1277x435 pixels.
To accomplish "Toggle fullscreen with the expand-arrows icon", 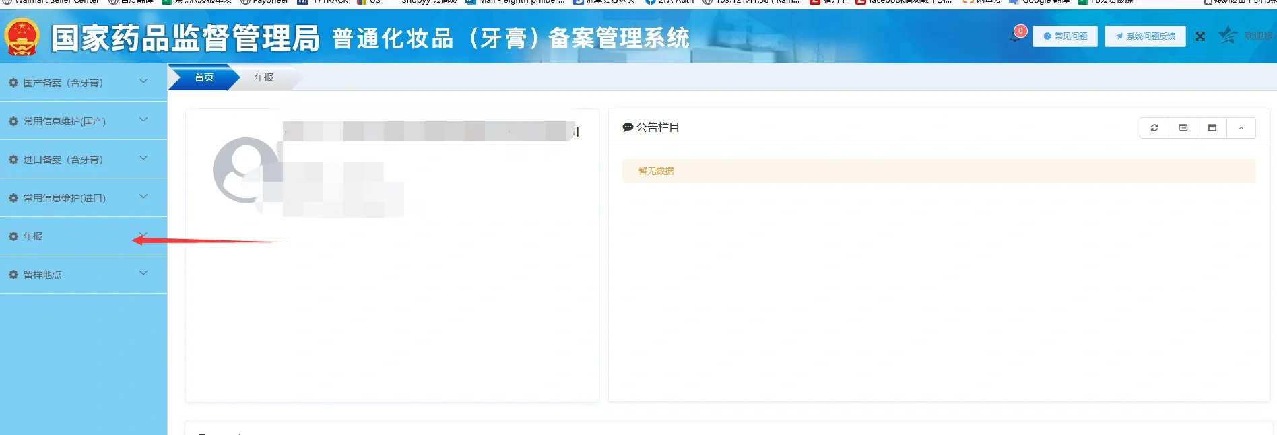I will pyautogui.click(x=1200, y=36).
